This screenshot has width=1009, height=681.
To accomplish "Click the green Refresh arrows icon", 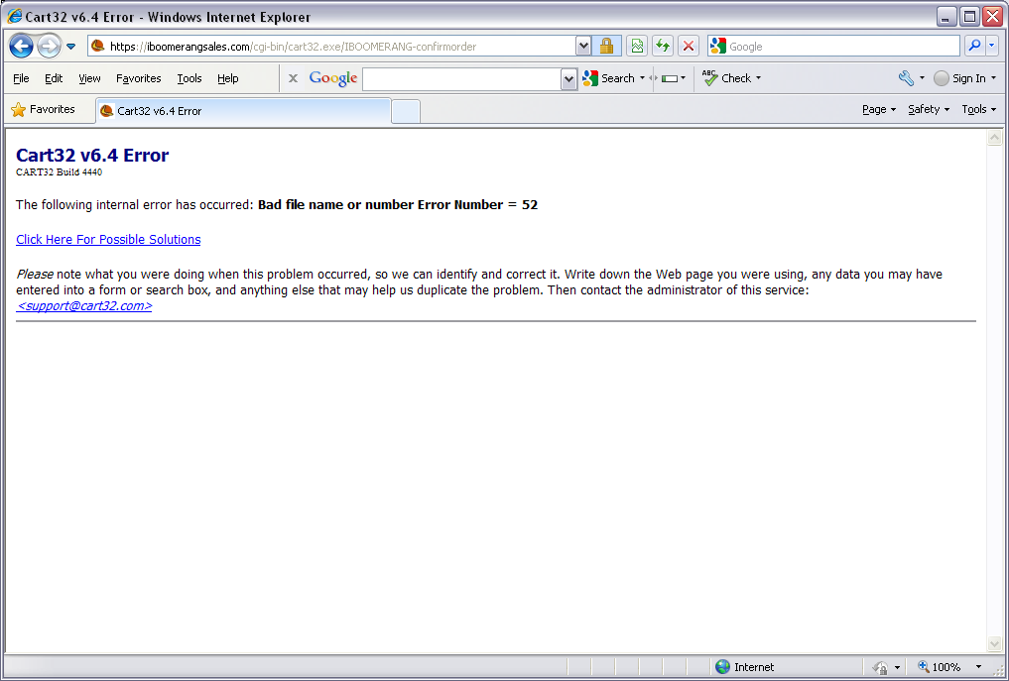I will [662, 46].
